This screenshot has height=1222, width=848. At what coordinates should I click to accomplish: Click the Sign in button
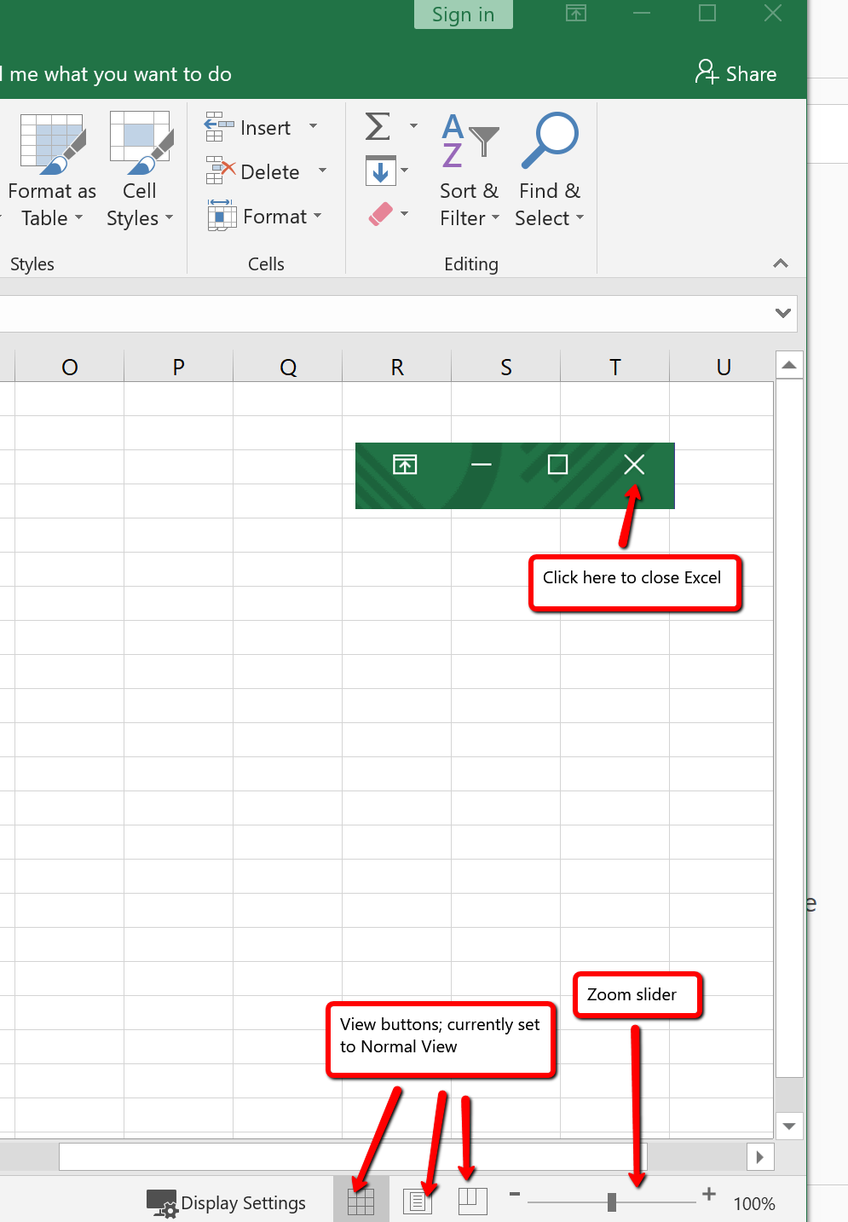point(463,14)
